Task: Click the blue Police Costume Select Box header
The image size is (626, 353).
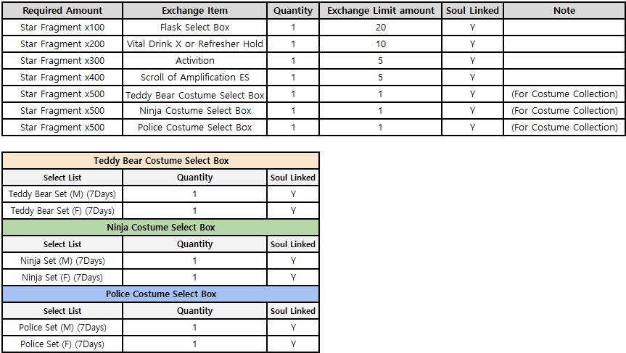Action: coord(160,294)
